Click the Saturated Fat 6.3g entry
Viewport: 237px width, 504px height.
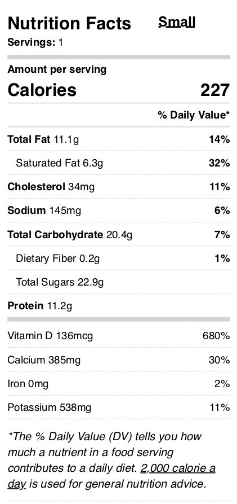point(59,163)
